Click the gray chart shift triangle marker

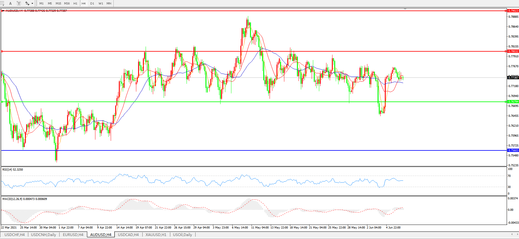405,9
